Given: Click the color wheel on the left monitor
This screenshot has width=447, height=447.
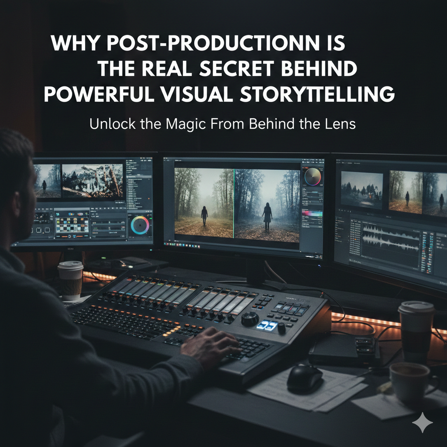Looking at the screenshot, I should tap(140, 225).
